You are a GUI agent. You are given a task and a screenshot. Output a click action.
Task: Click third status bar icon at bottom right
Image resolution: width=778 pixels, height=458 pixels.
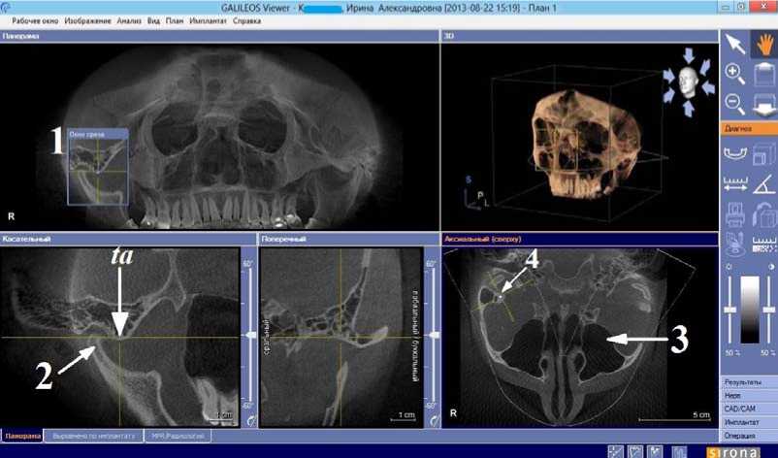click(x=655, y=451)
